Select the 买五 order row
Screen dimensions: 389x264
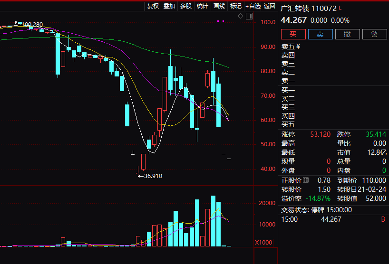[334, 124]
